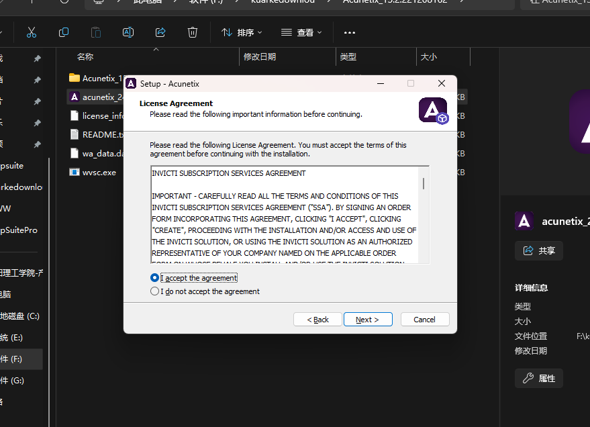Image resolution: width=590 pixels, height=427 pixels.
Task: Open 属性 properties in details pane
Action: pyautogui.click(x=539, y=378)
